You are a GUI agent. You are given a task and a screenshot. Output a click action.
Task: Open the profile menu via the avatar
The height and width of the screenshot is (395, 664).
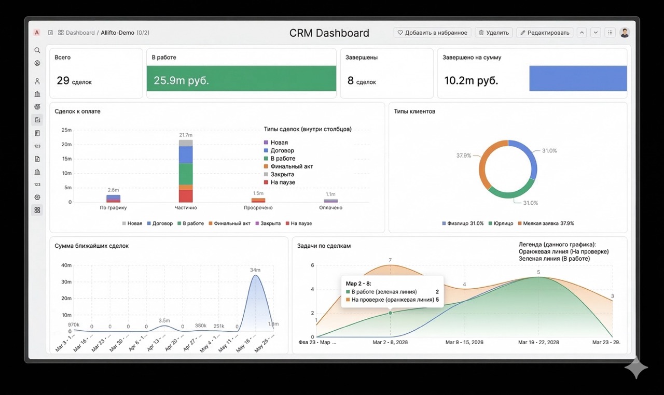624,32
